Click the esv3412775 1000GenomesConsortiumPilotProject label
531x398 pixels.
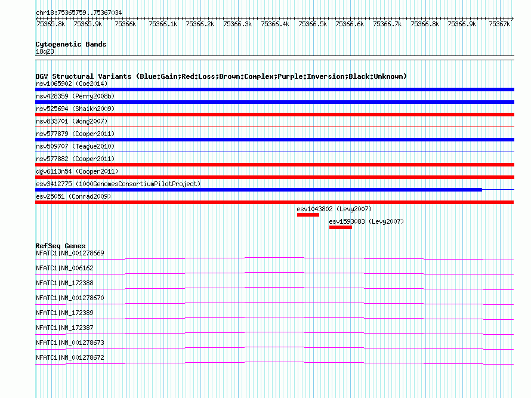coord(118,184)
